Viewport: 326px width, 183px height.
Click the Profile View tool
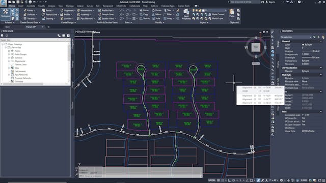[106, 10]
